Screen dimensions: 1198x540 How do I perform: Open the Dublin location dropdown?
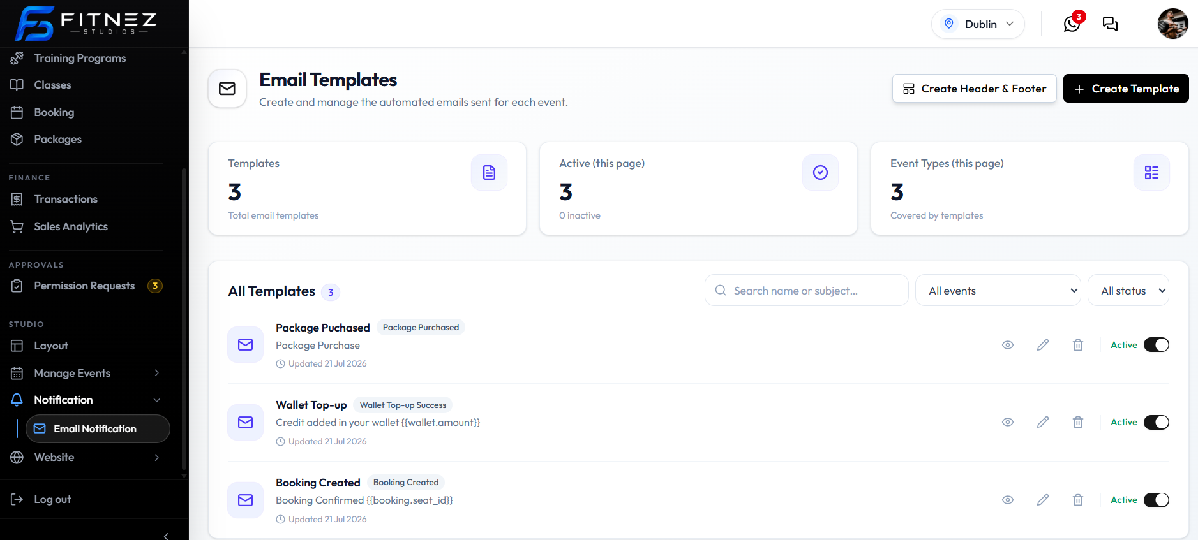978,24
